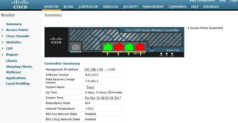Open the MONITOR tab
The image size is (238, 123).
click(51, 7)
